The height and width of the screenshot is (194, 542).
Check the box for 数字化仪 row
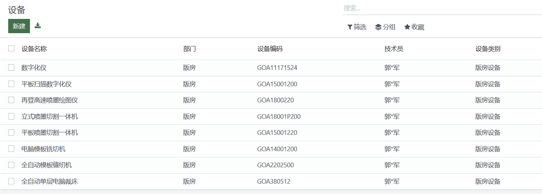pos(11,67)
